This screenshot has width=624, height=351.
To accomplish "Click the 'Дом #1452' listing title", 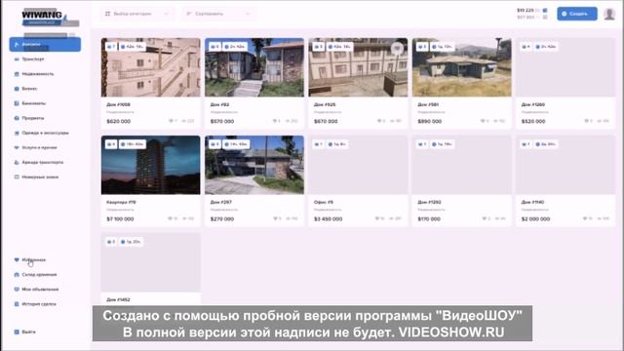I will coord(118,299).
